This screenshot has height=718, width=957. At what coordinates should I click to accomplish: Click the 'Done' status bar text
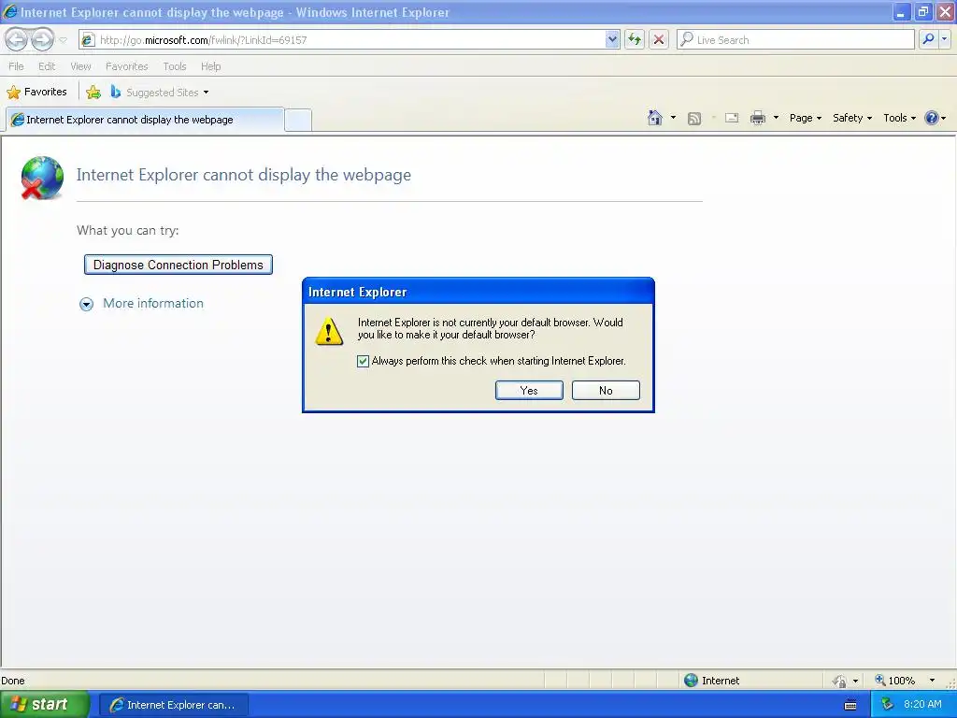[x=13, y=681]
